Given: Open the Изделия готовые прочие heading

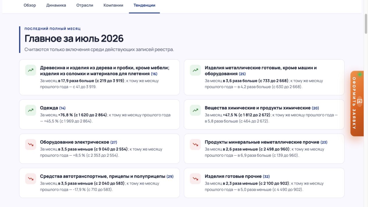Looking at the screenshot, I should click(233, 176).
